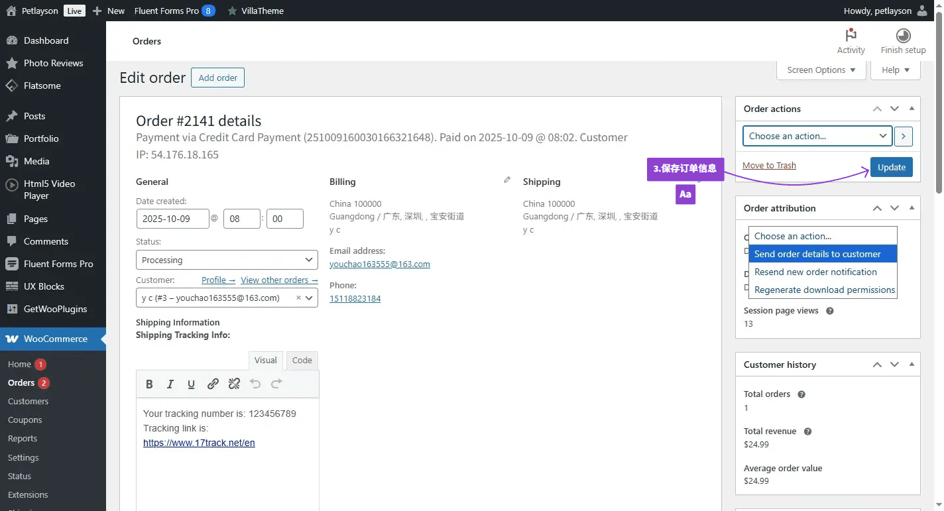Open the Choose an action dropdown

(817, 136)
